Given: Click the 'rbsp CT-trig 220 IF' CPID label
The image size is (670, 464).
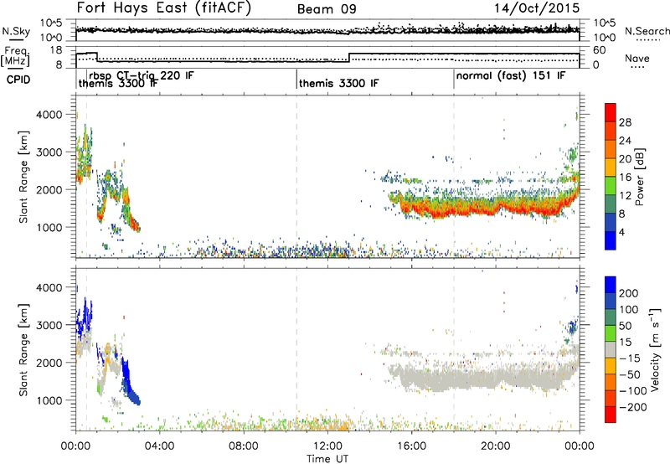Looking at the screenshot, I should point(141,75).
